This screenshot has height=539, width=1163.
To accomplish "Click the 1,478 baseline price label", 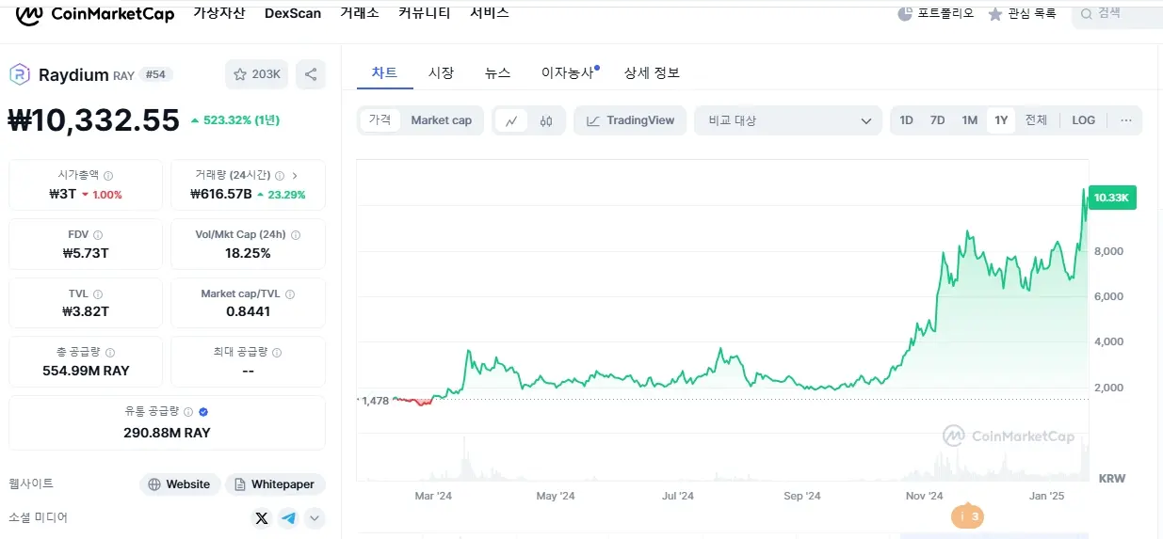I will pos(374,401).
